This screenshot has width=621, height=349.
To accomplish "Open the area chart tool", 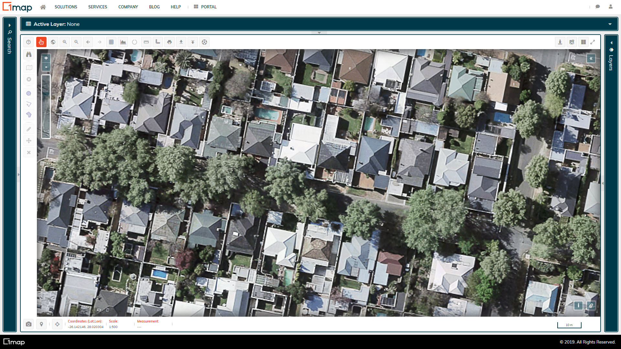I will pos(123,42).
